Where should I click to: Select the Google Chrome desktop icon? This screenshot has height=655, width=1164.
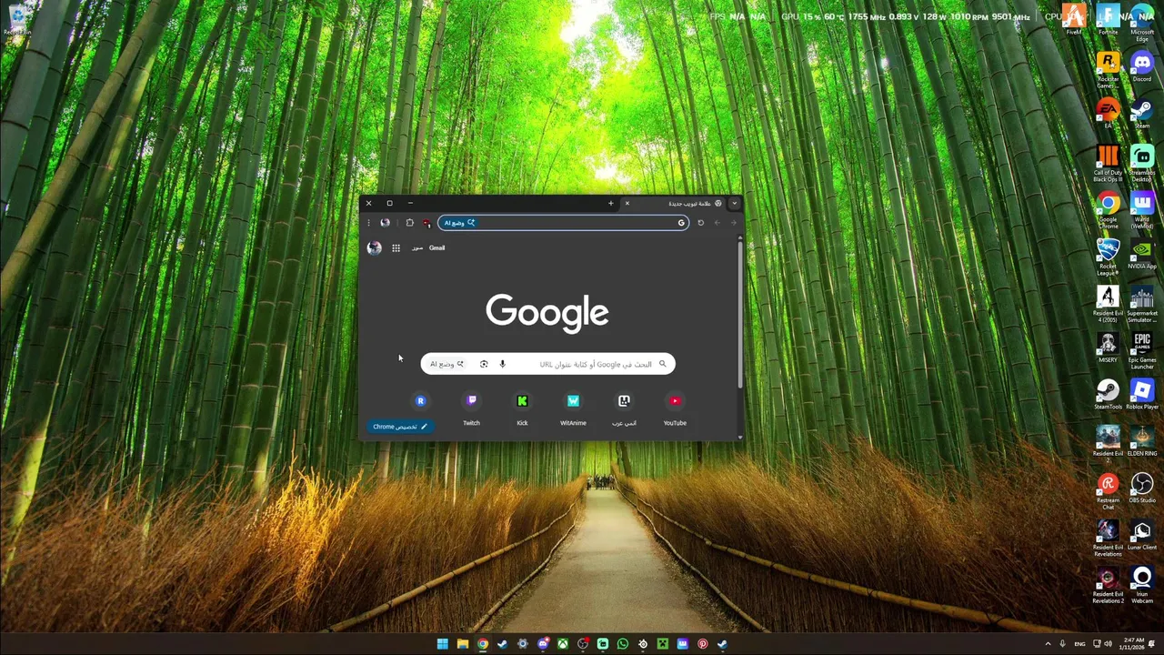[x=1108, y=210]
